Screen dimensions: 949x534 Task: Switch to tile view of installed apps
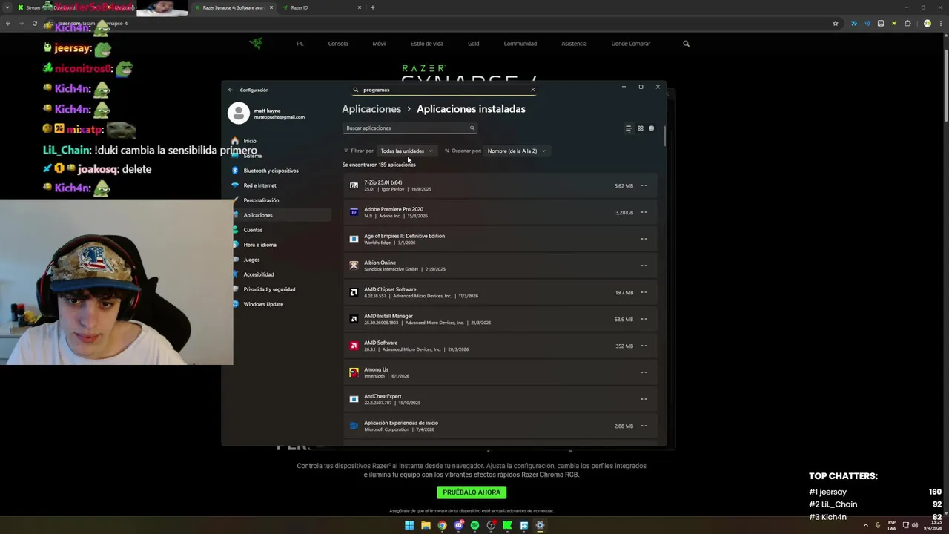[x=652, y=128]
